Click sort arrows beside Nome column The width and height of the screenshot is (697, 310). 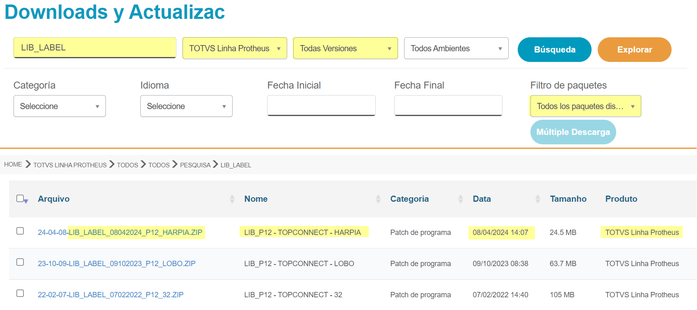378,199
